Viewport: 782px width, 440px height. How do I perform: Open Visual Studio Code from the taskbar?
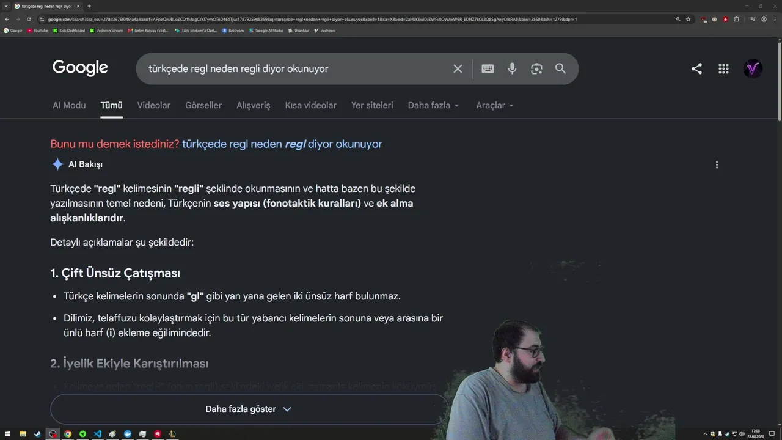tap(98, 434)
